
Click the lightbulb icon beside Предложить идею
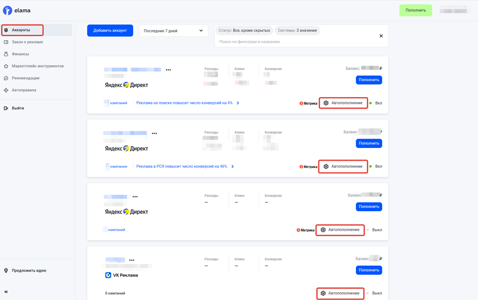[x=6, y=271]
